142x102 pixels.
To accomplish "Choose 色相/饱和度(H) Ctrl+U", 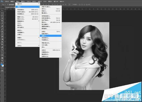I will point(51,18).
